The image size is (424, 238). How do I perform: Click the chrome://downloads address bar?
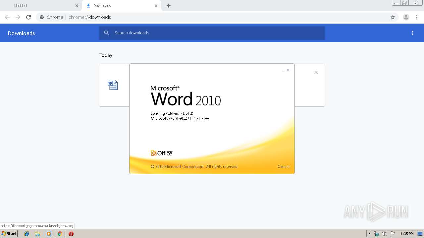pyautogui.click(x=217, y=17)
